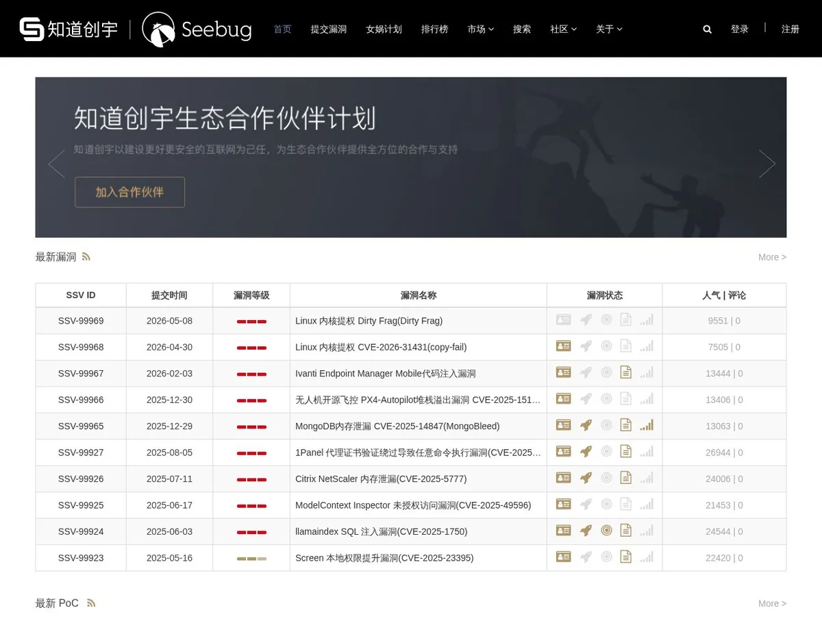Click signal bars icon in SSV-99965 row
The height and width of the screenshot is (617, 822).
tap(647, 426)
